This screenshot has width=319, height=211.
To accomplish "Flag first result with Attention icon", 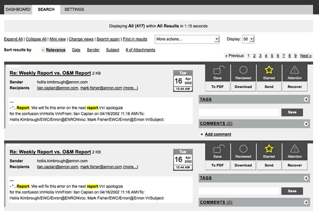I will pos(295,73).
